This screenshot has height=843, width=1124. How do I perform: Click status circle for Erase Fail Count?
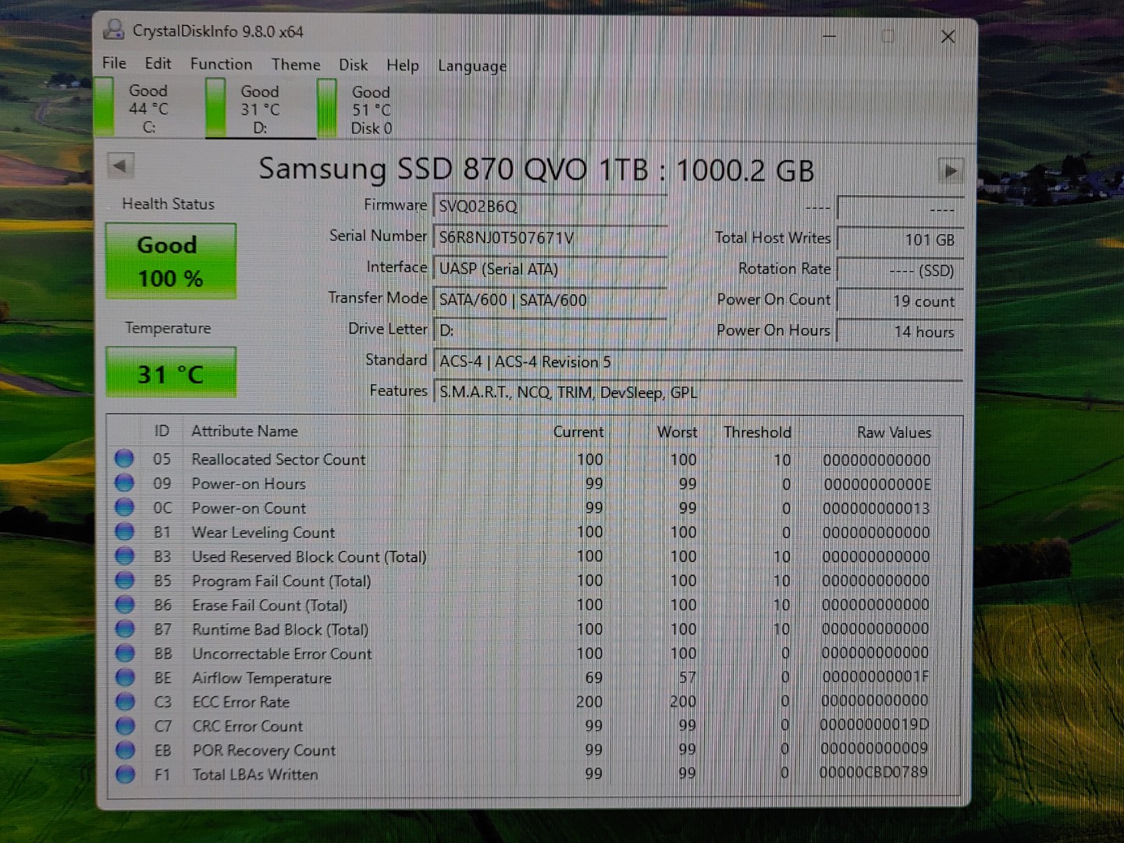pyautogui.click(x=124, y=604)
